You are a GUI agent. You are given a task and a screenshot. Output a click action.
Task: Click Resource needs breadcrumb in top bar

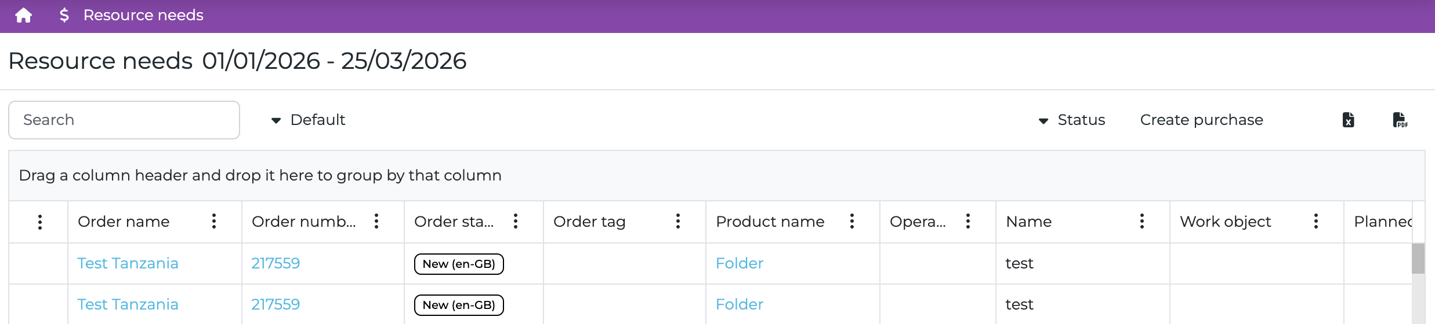pos(143,16)
